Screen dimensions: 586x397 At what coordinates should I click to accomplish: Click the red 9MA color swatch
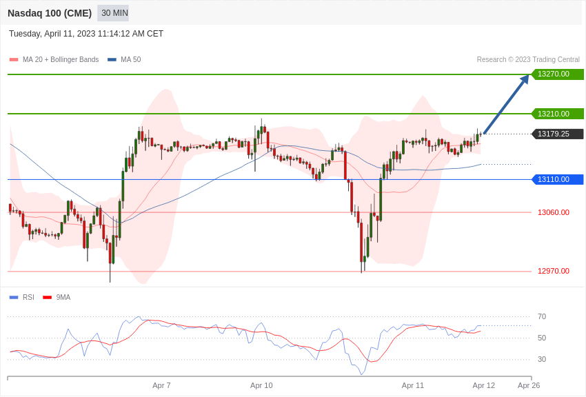(48, 297)
